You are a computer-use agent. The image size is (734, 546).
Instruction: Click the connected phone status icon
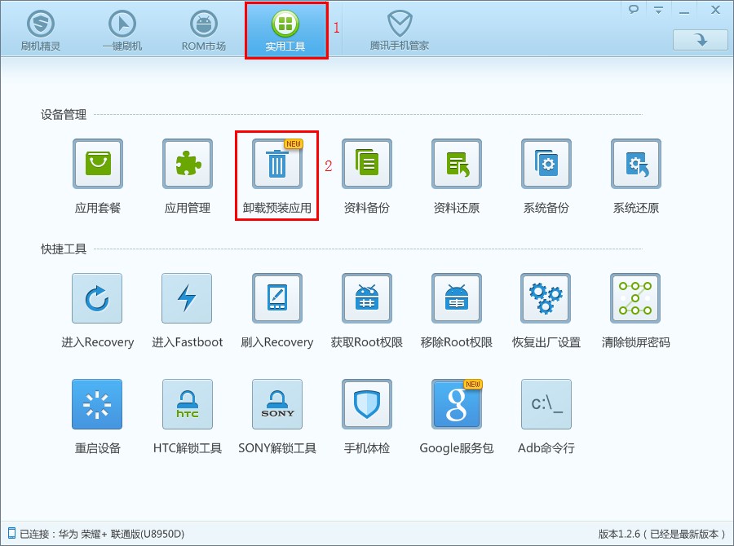[x=11, y=533]
